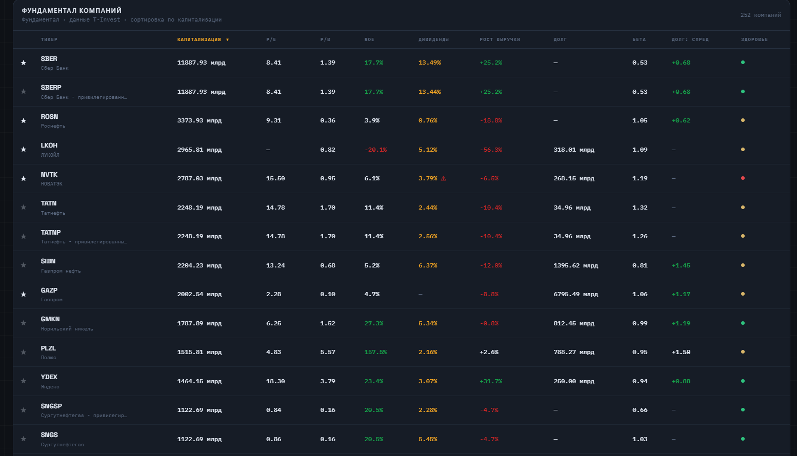Toggle the favorite star for SBERP
797x456 pixels.
(x=24, y=92)
